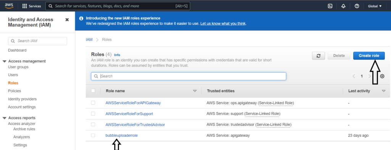
Task: Open the Services grid menu
Action: [x=32, y=6]
